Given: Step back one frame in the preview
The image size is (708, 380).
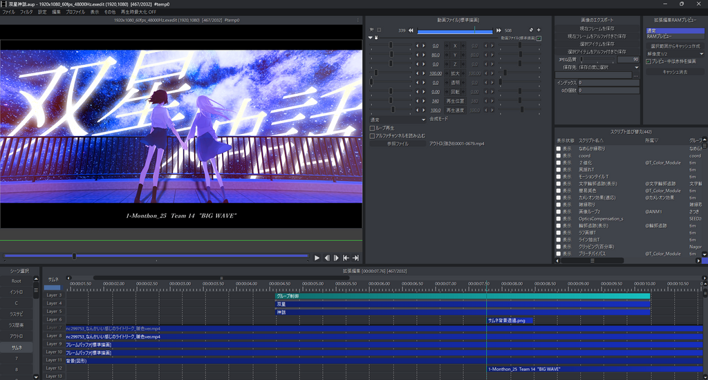Looking at the screenshot, I should [327, 258].
